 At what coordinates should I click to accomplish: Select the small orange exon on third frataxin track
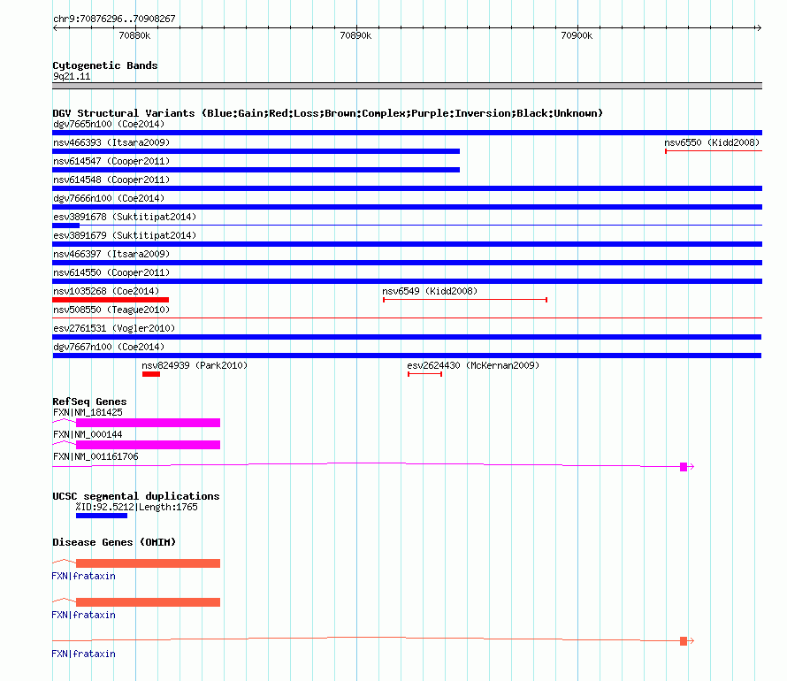[x=684, y=641]
